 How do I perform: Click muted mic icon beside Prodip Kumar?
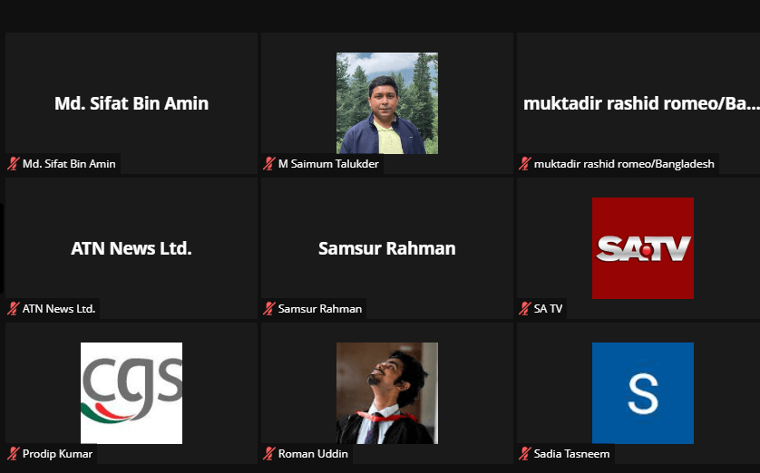(13, 454)
